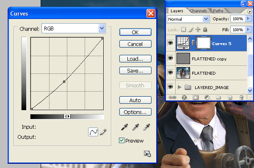Viewport: 254px width, 168px height.
Task: Toggle the horizontal gradient bar arrows
Action: pyautogui.click(x=67, y=117)
